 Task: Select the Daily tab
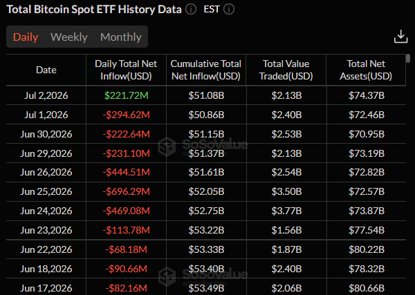pyautogui.click(x=26, y=37)
